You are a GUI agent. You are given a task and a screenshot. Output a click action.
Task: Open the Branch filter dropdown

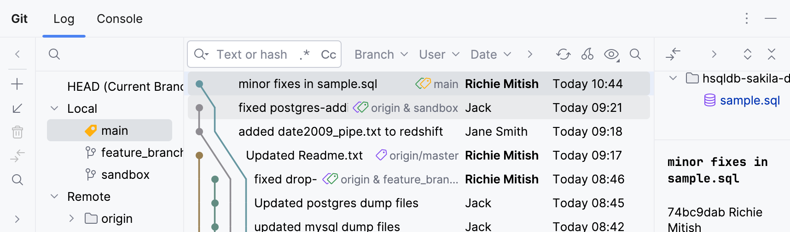pos(381,55)
